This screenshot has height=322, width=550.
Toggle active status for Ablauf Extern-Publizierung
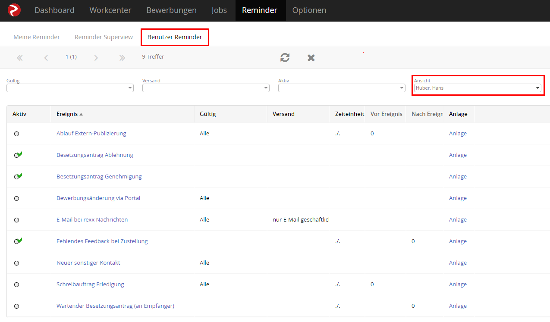coord(16,134)
